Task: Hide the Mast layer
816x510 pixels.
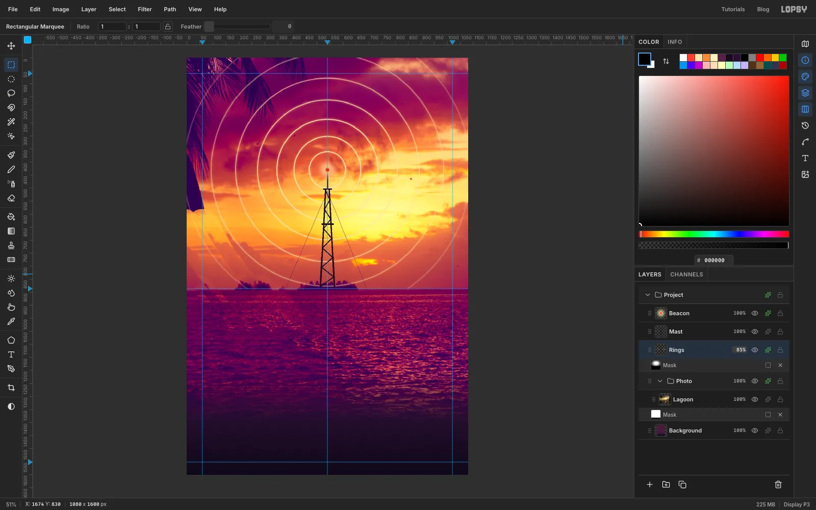Action: click(x=755, y=331)
